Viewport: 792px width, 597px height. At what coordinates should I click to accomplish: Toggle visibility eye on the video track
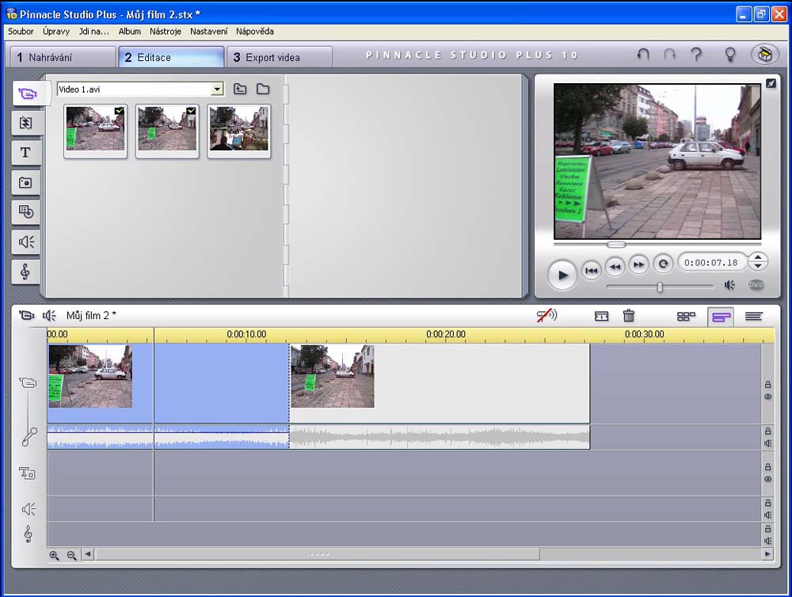[x=767, y=397]
